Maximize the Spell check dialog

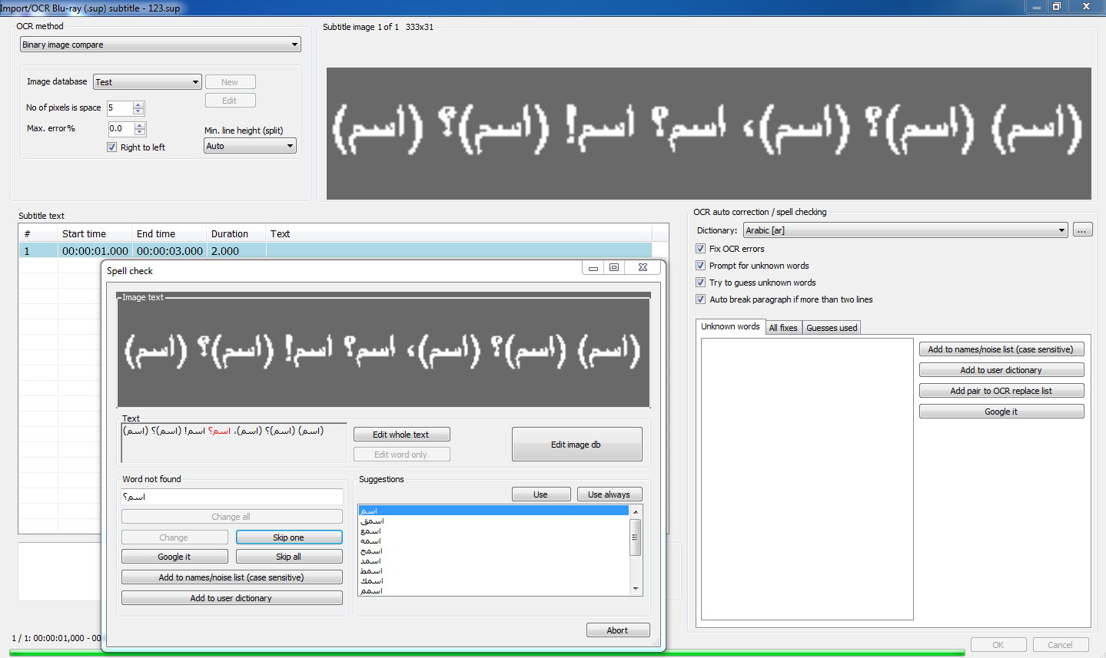pos(614,267)
